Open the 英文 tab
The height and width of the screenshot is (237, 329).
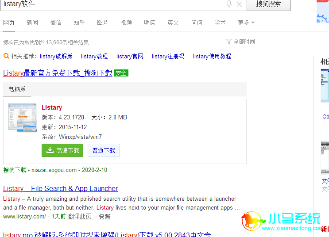173,23
